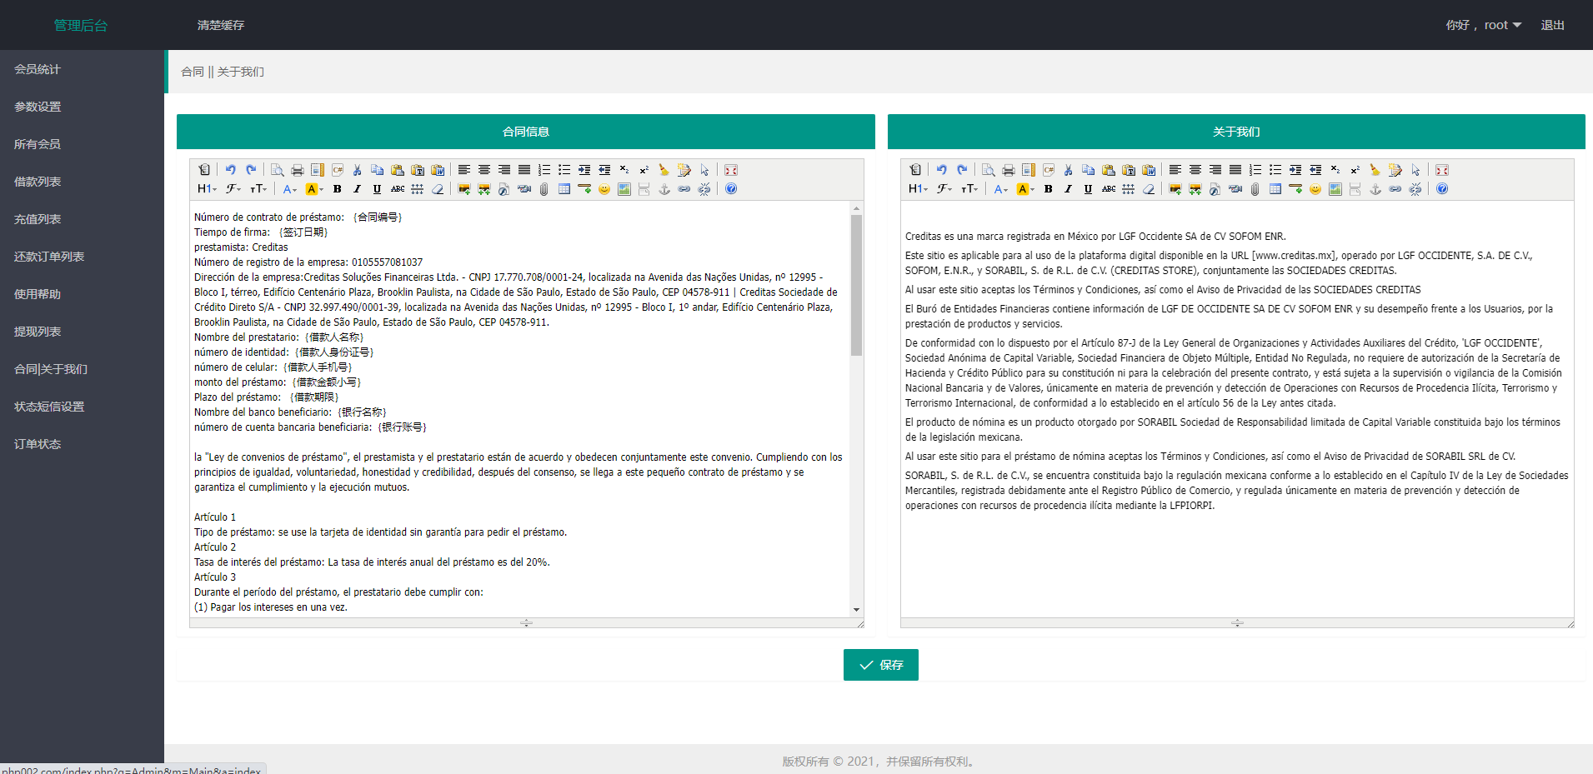Screen dimensions: 1593x774
Task: Center align text in 合同信息 editor
Action: pos(484,170)
